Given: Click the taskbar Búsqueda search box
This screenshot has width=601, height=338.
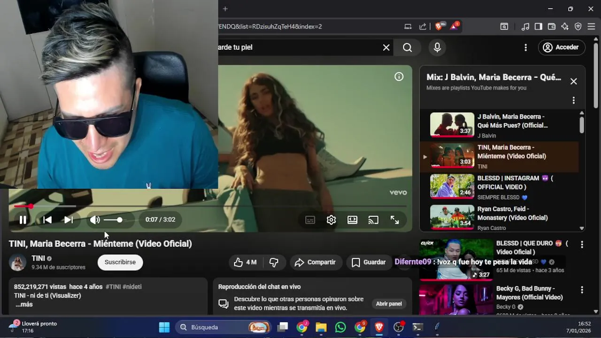Looking at the screenshot, I should coord(224,327).
